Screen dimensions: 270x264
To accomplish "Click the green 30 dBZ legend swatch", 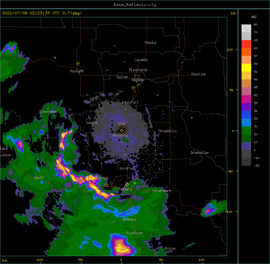I will 246,130.
